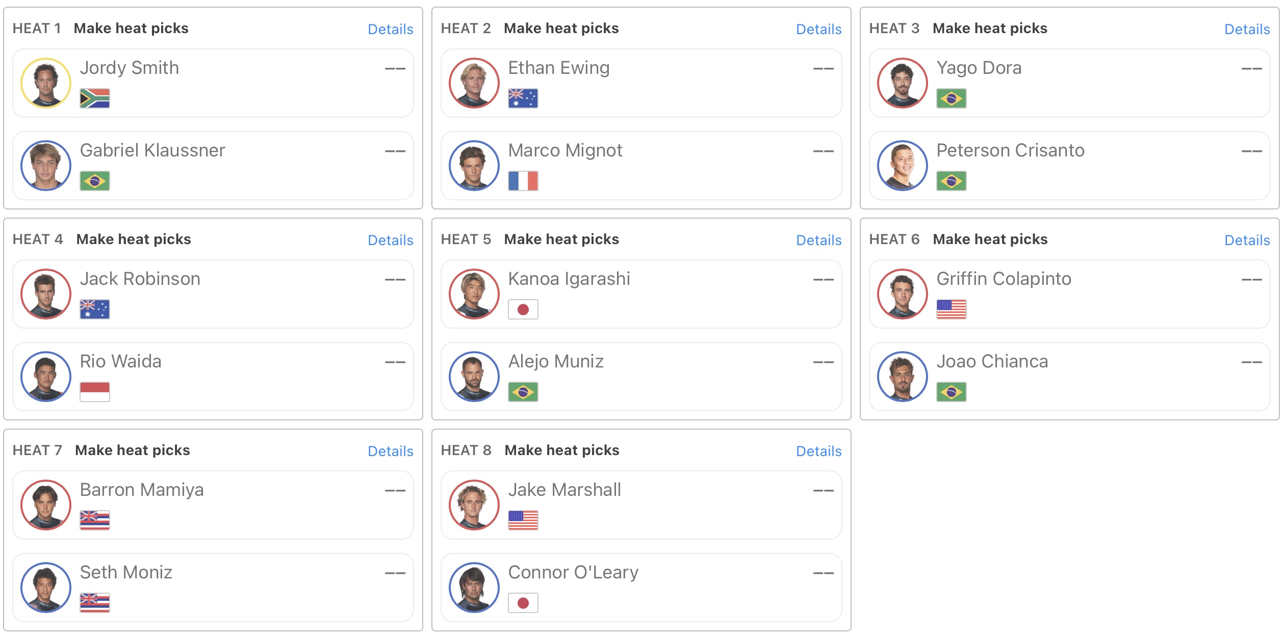This screenshot has width=1285, height=636.
Task: Choose Alejo Muniz for Heat 5
Action: pyautogui.click(x=641, y=377)
